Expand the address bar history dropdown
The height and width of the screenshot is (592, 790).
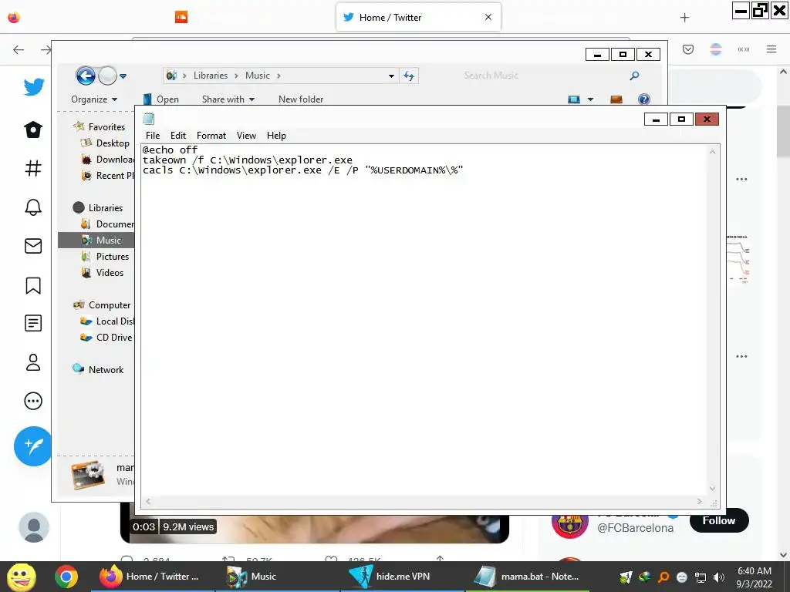point(391,76)
